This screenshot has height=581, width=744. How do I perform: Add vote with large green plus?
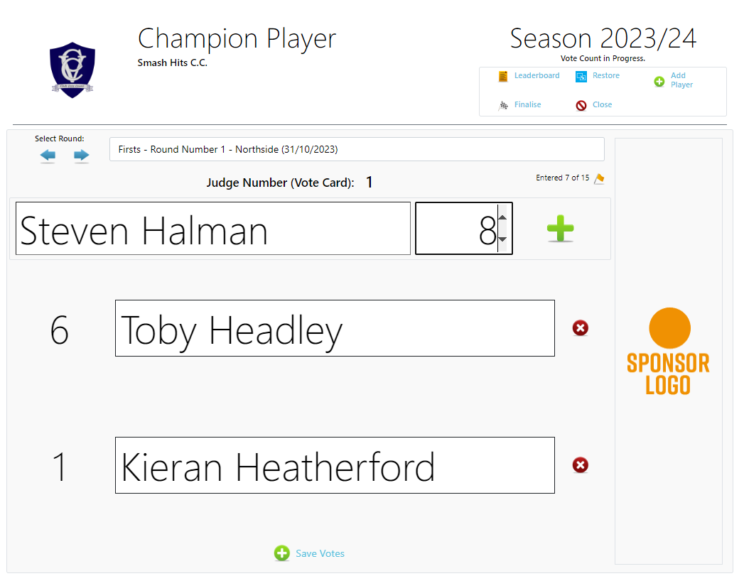pos(561,229)
